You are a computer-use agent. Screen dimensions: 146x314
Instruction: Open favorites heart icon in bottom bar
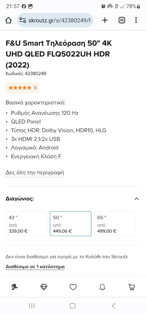coord(73,287)
